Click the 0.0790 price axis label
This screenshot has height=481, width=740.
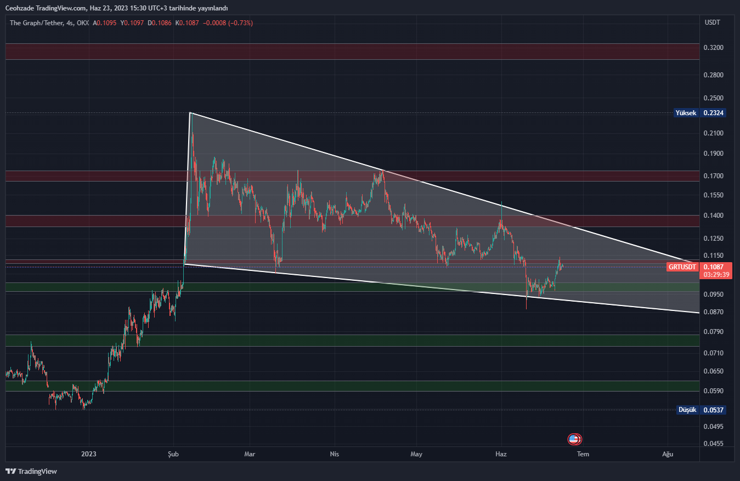coord(713,332)
